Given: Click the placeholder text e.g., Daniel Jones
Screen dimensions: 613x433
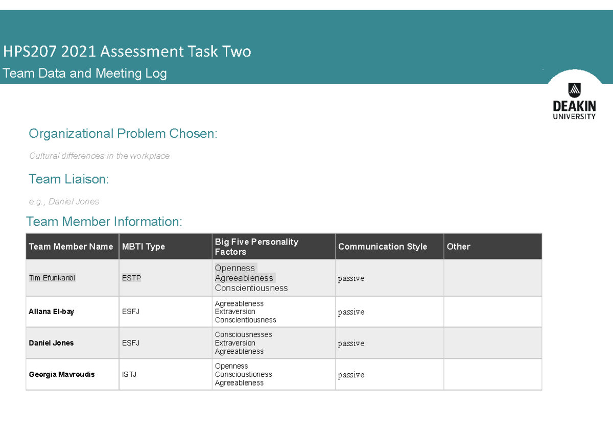Looking at the screenshot, I should coord(64,201).
